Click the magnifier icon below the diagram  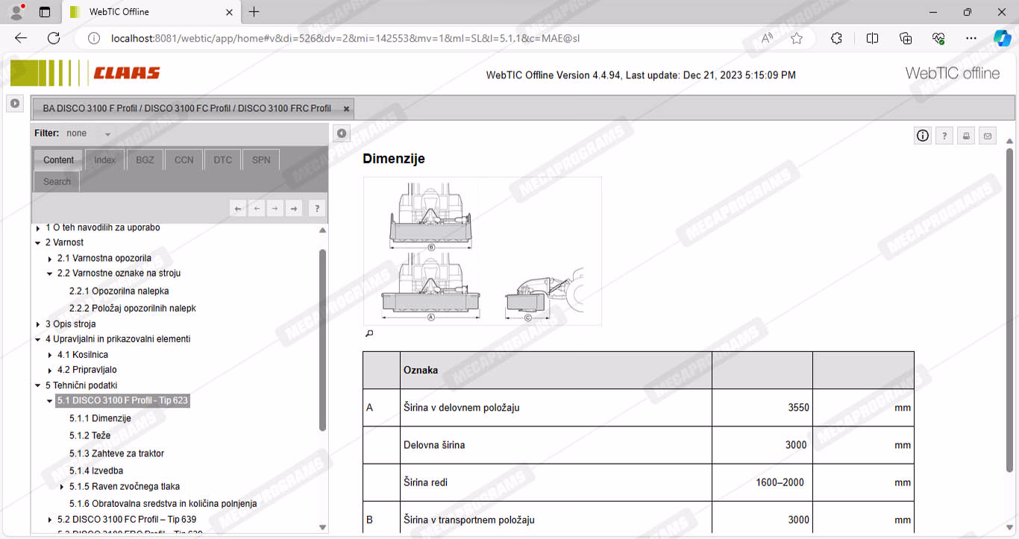pyautogui.click(x=369, y=334)
